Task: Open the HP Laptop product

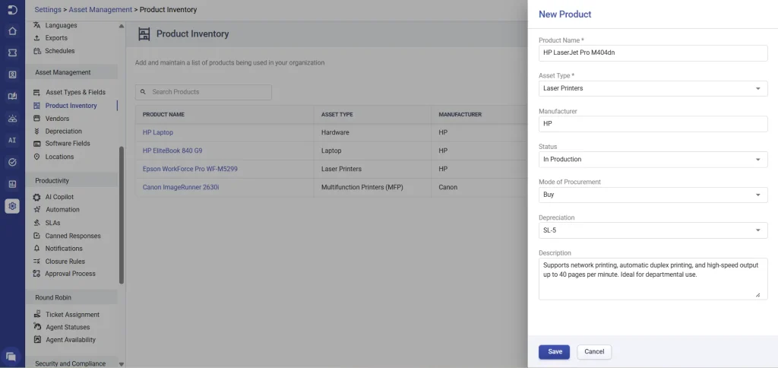Action: [x=158, y=132]
